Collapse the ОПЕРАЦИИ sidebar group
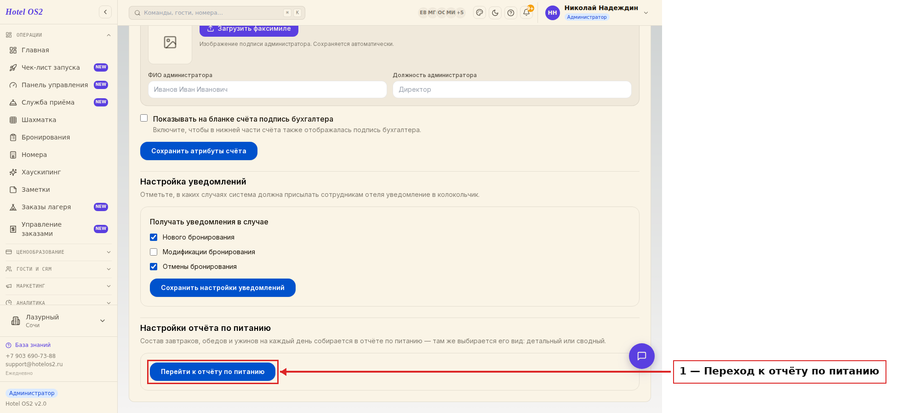 click(58, 35)
